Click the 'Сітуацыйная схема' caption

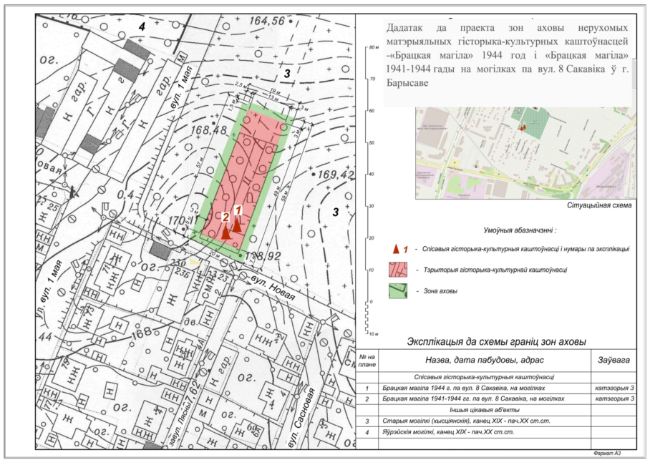[x=599, y=205]
